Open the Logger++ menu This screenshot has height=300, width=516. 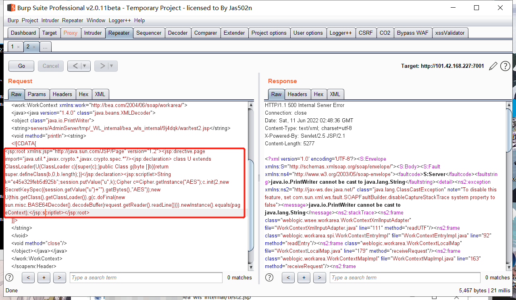pos(120,20)
